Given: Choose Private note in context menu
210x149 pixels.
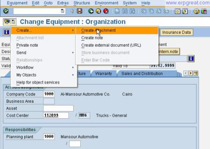Looking at the screenshot, I should (43, 45).
